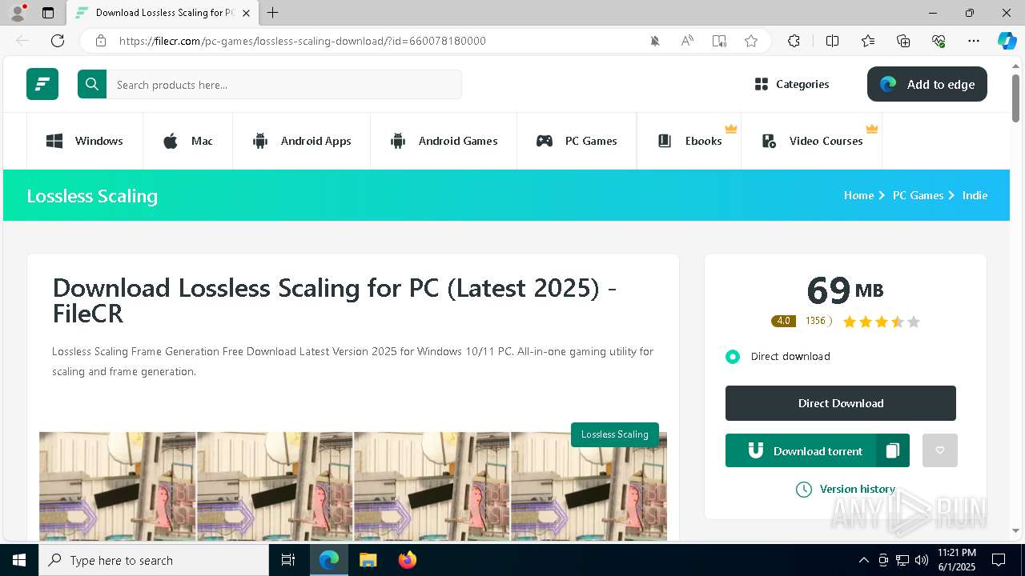
Task: Open the Windows Start menu
Action: coord(19,560)
